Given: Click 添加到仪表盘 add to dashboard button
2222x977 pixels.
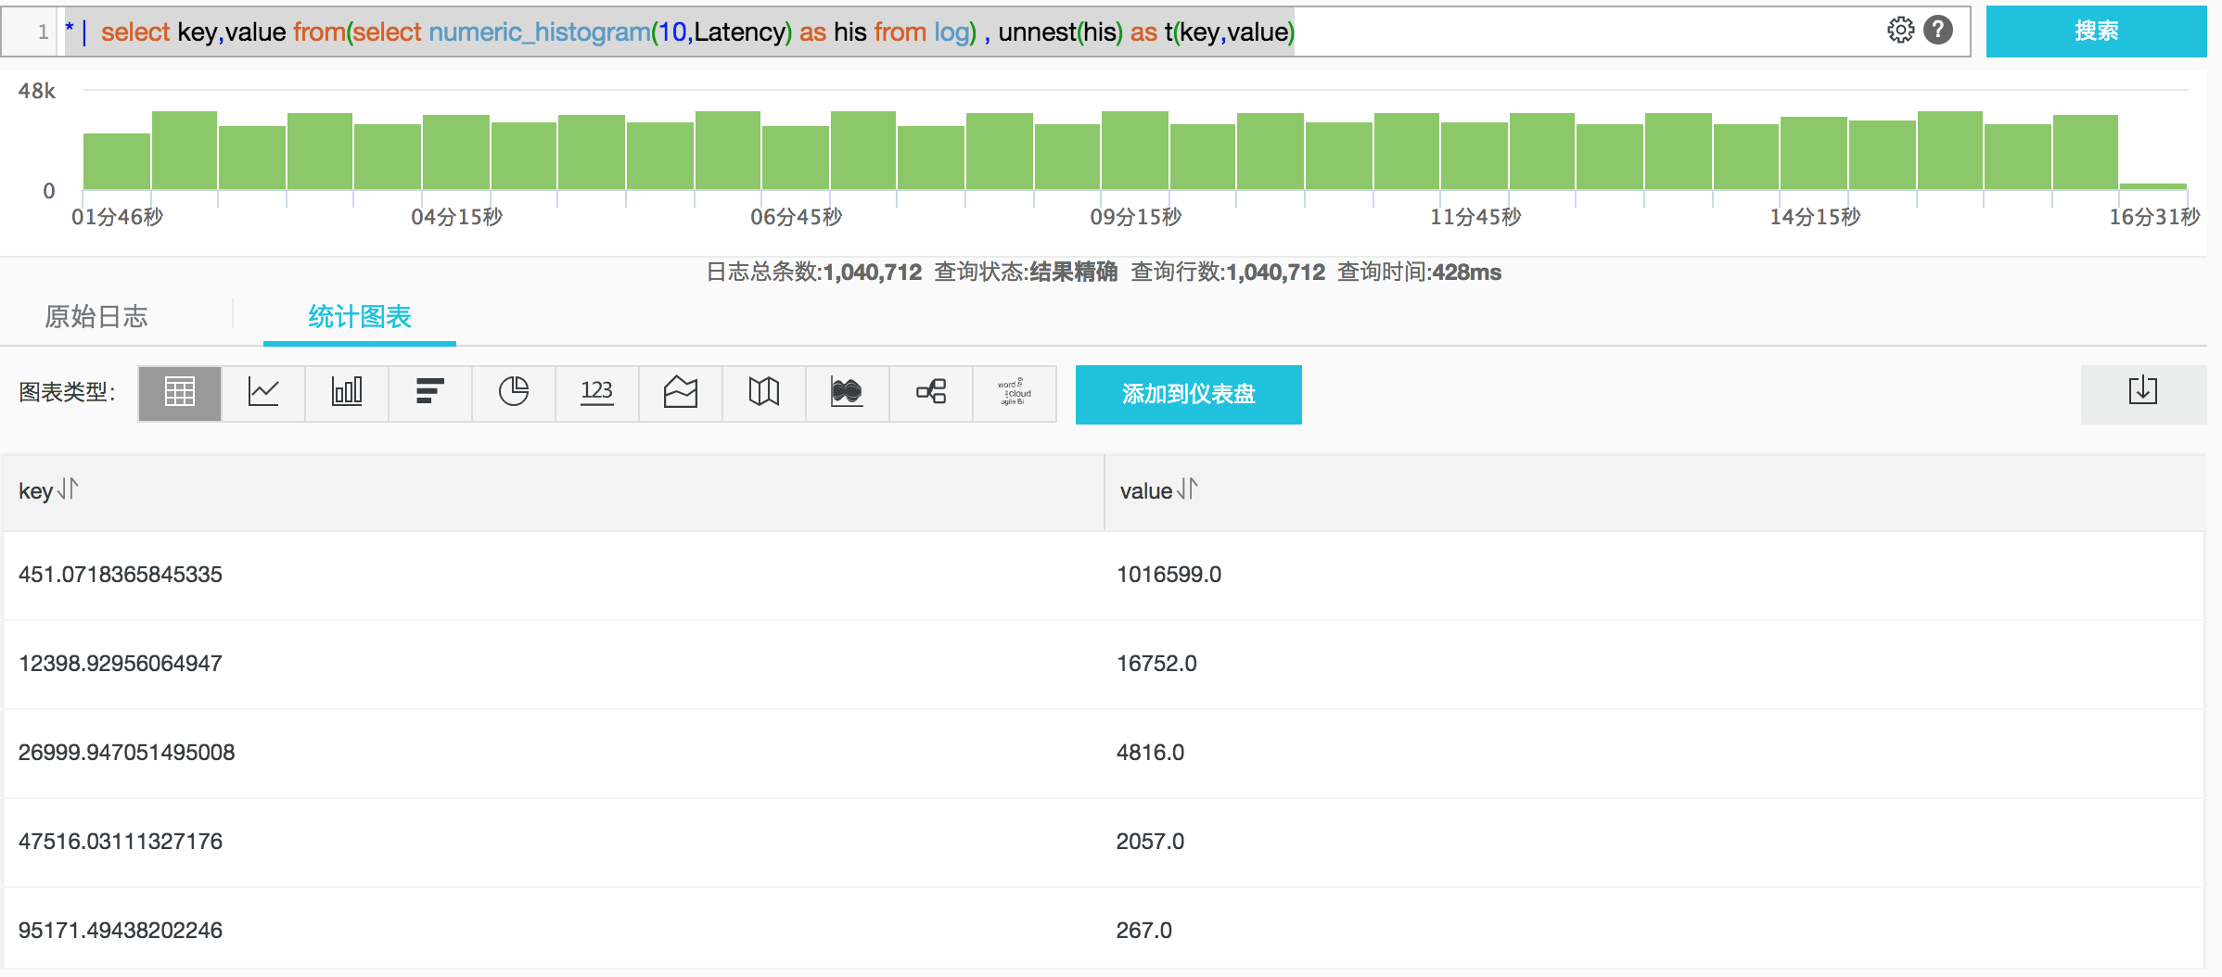Looking at the screenshot, I should pyautogui.click(x=1188, y=394).
